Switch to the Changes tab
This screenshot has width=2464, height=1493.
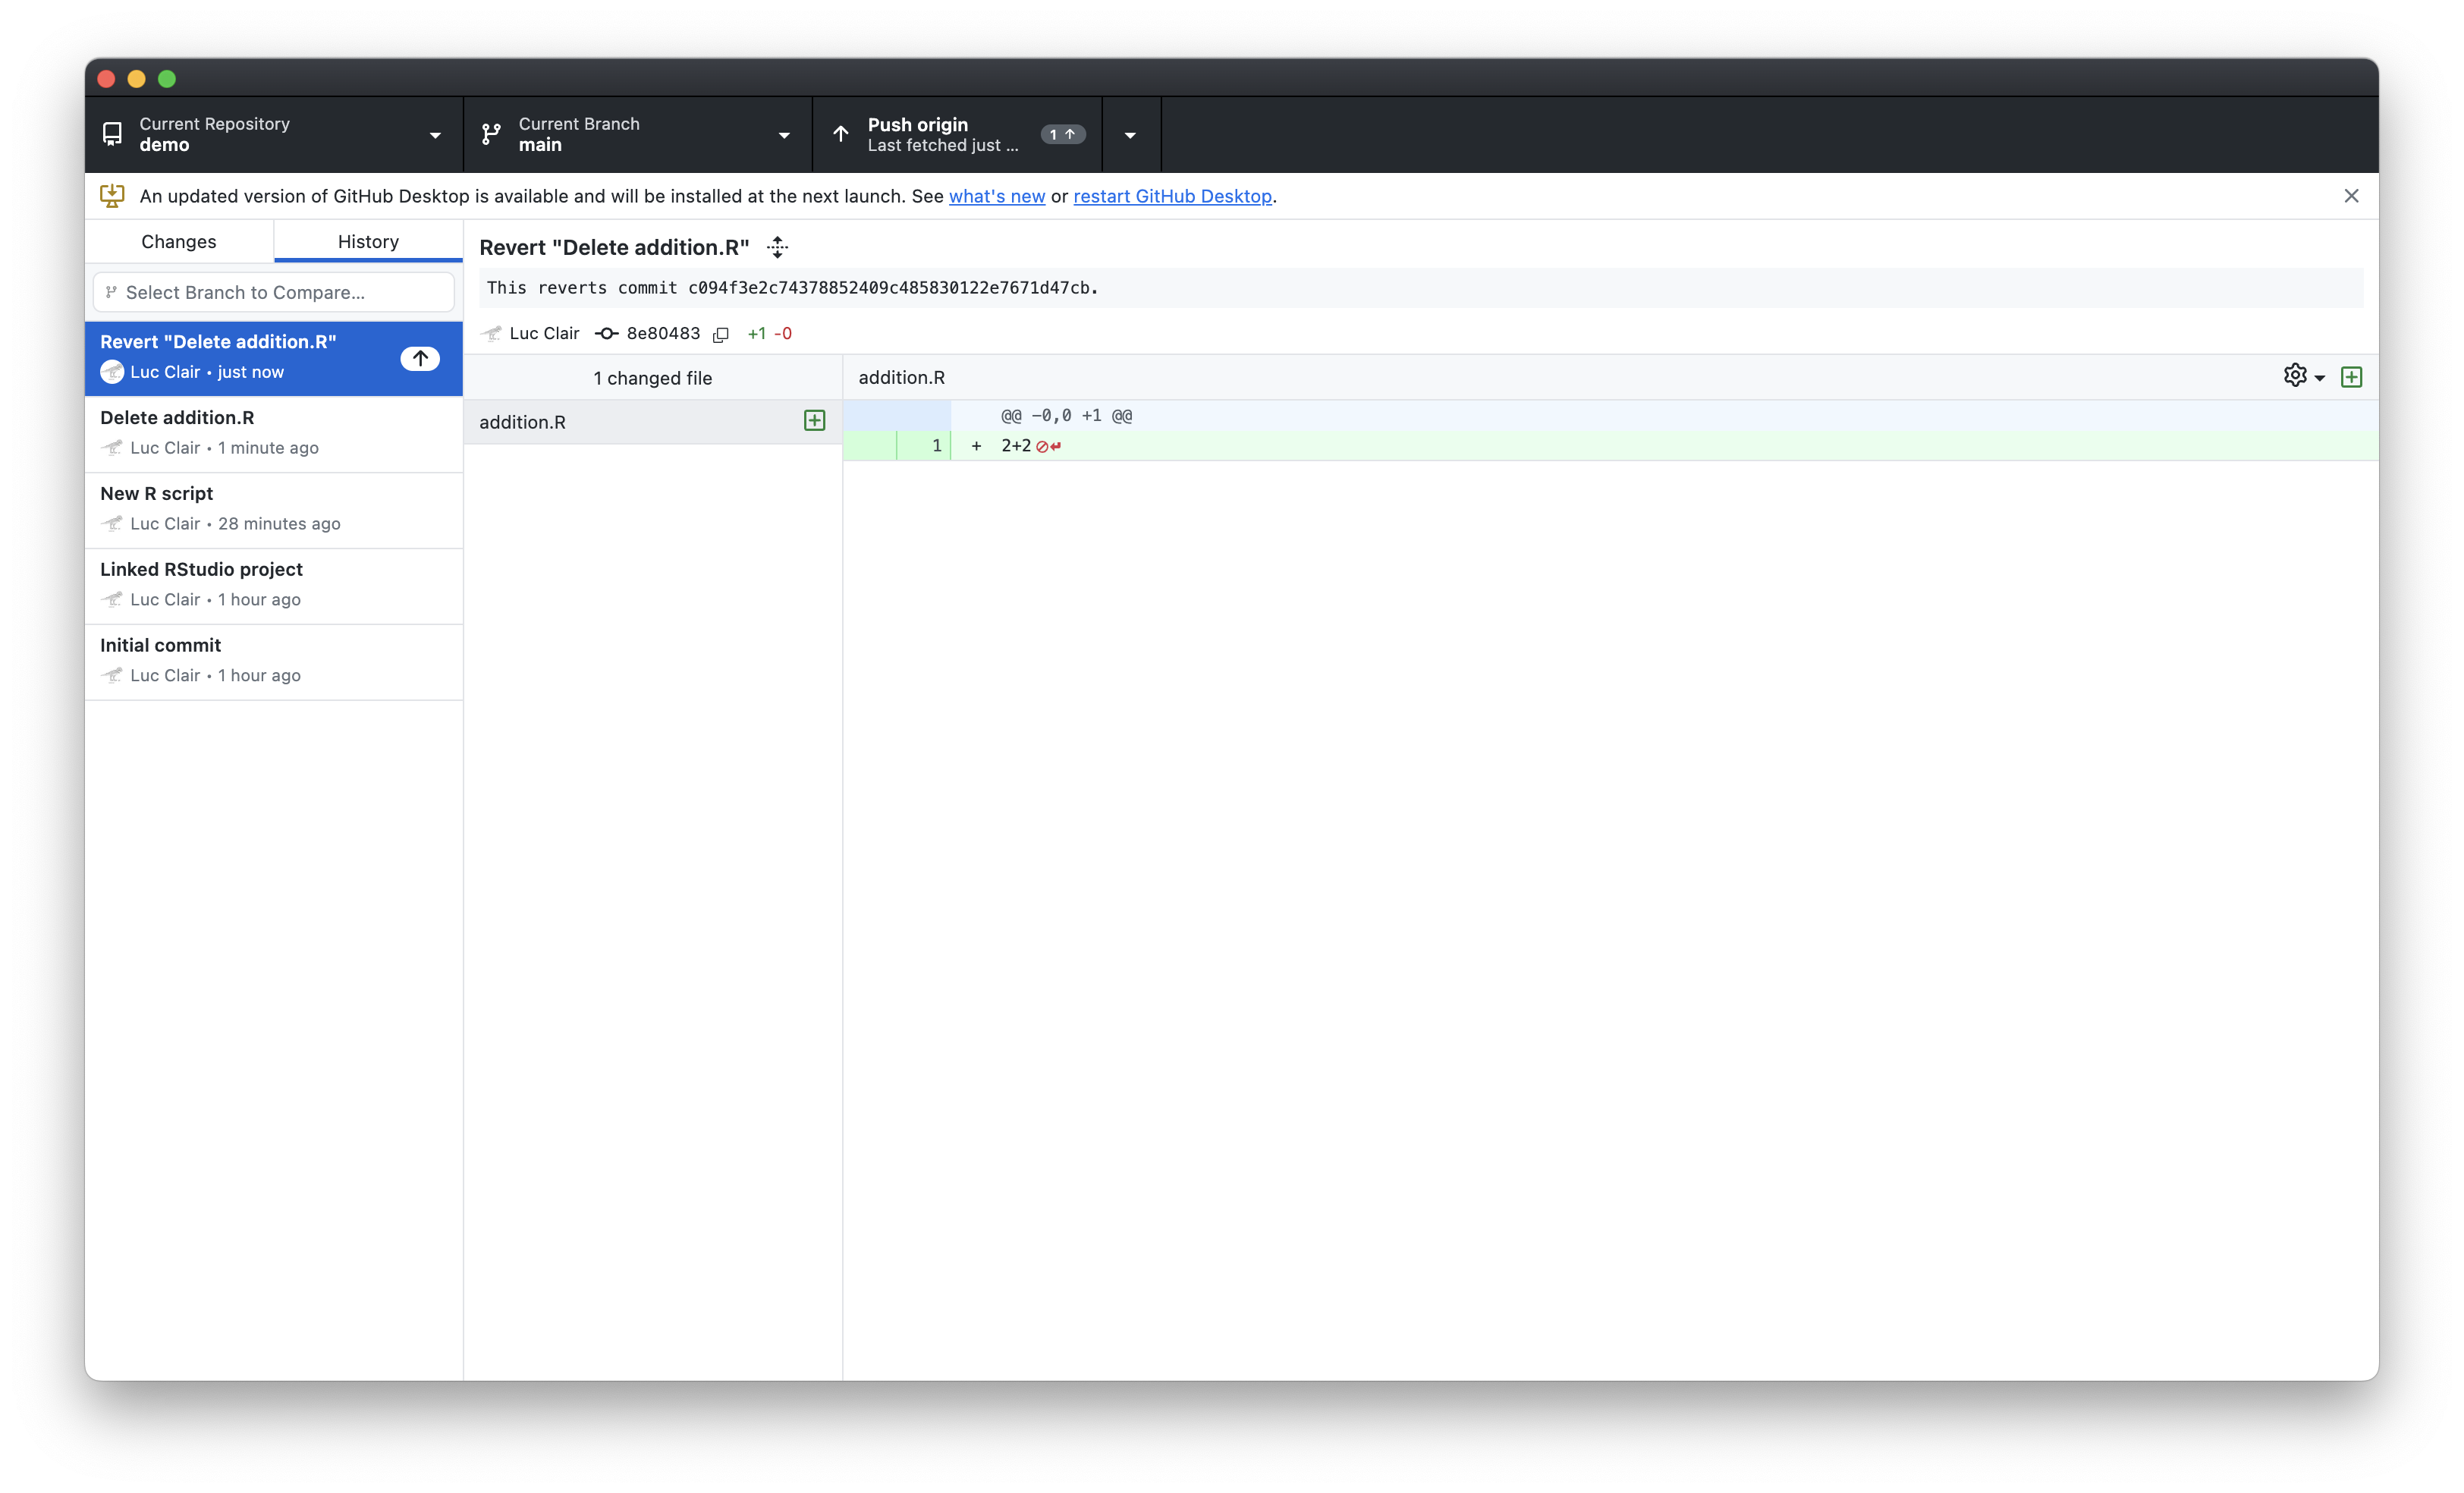click(x=179, y=242)
